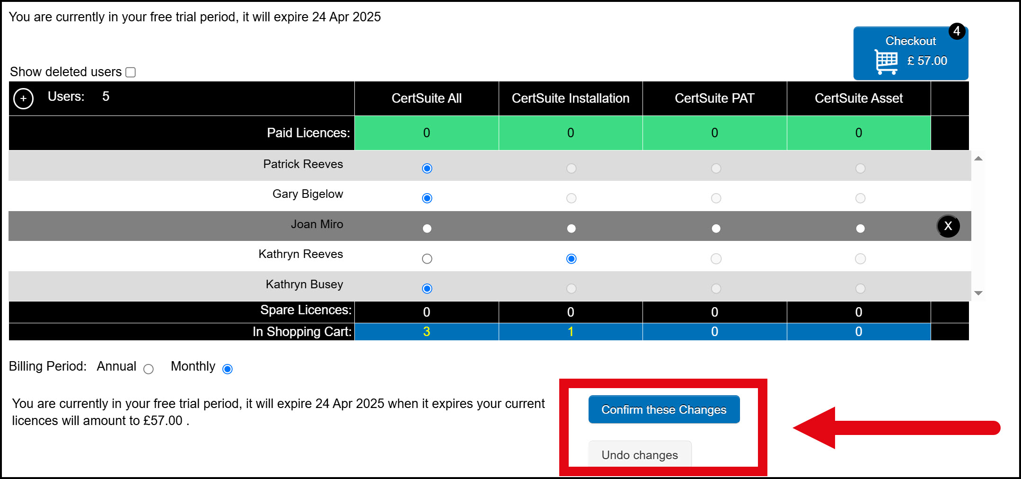
Task: Select CertSuite Installation for Gary Bigelow
Action: [x=571, y=198]
